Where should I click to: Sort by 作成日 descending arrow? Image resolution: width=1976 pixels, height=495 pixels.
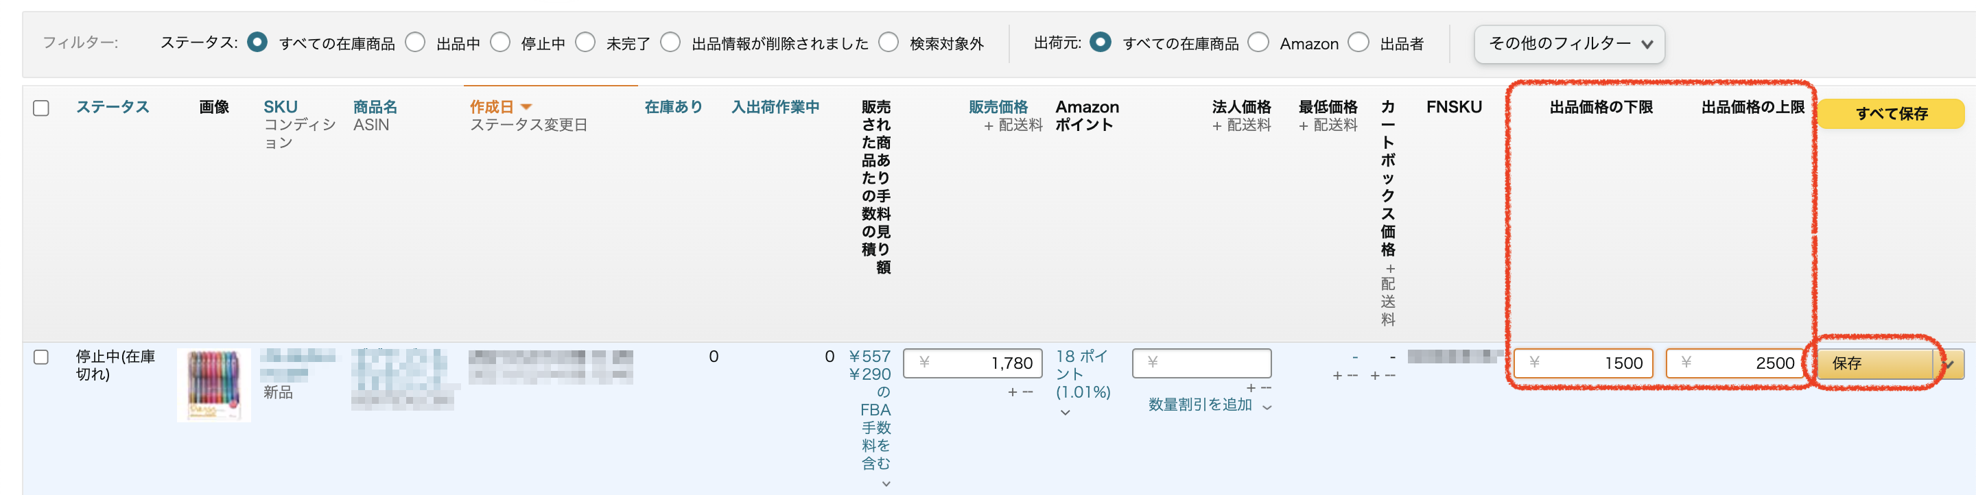pyautogui.click(x=526, y=107)
